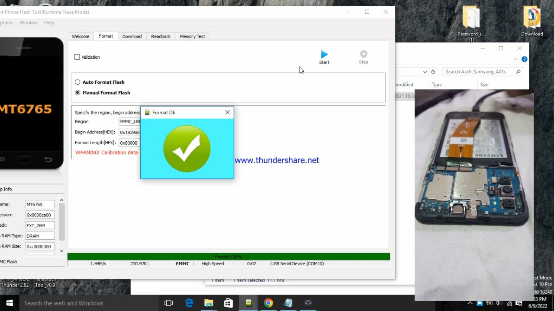Select Manual Format Flash option

77,92
